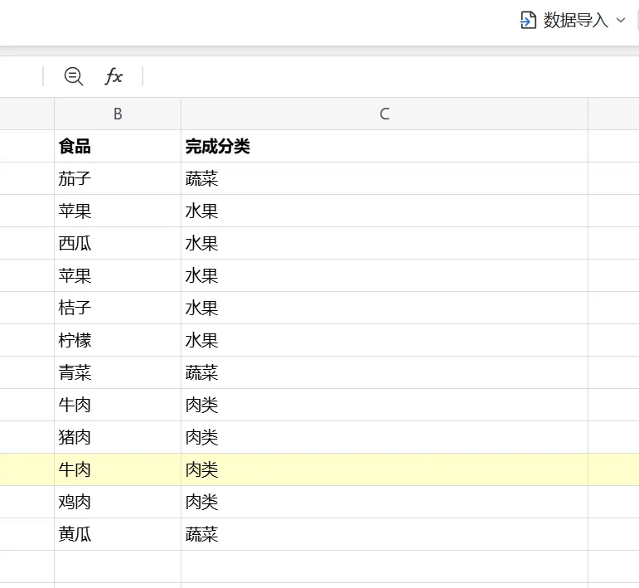The height and width of the screenshot is (588, 639).
Task: Select the 蔬菜 cell beside 茄子
Action: tap(385, 178)
